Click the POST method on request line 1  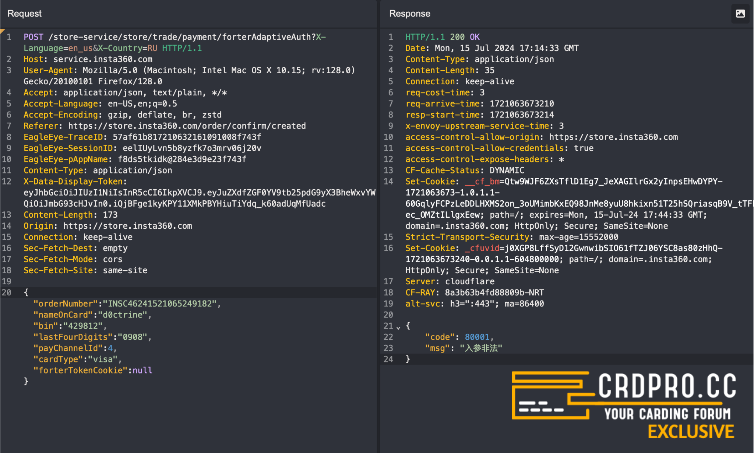click(x=34, y=37)
